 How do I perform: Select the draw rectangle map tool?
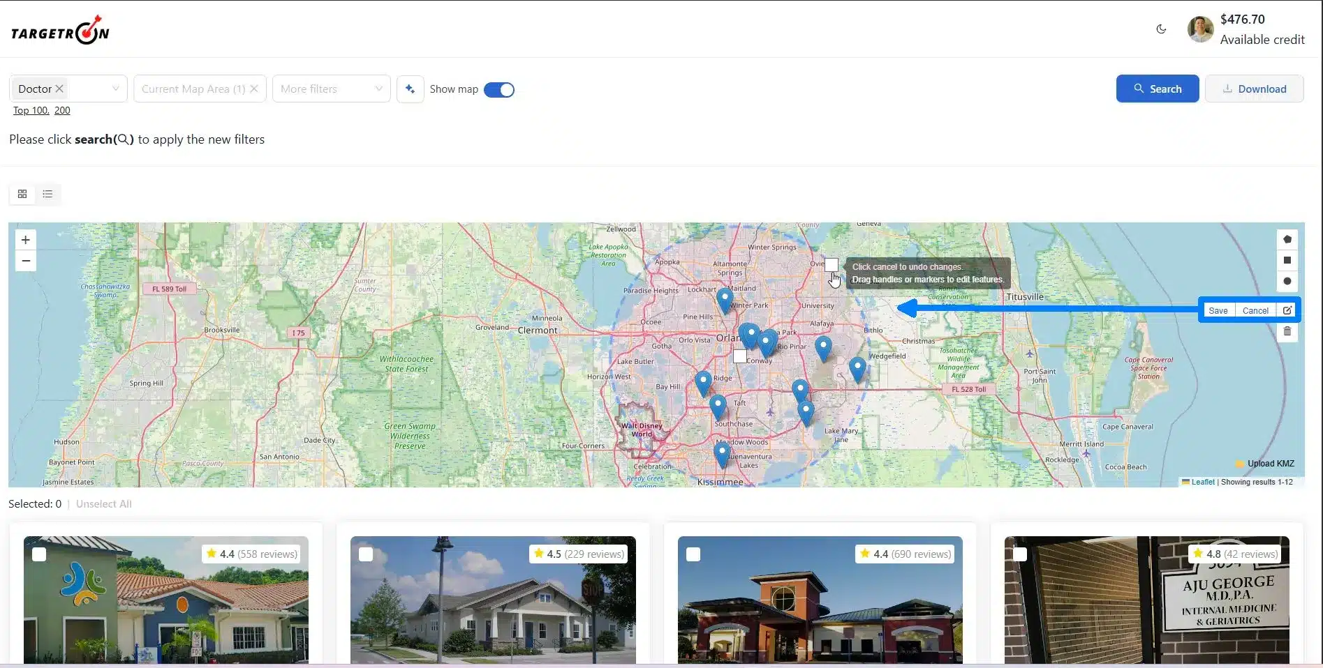click(x=1287, y=260)
